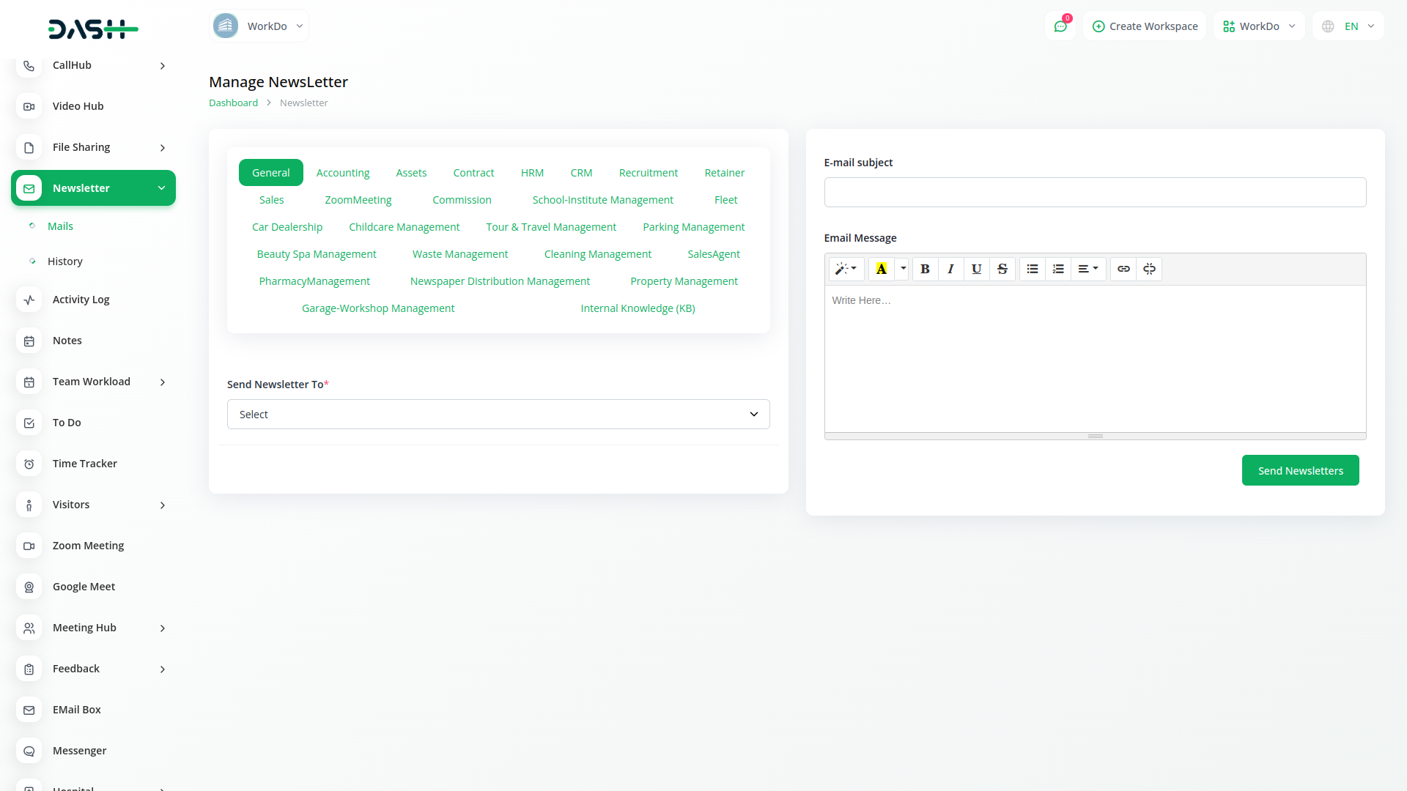Click the magic style wand dropdown
This screenshot has width=1407, height=791.
846,269
